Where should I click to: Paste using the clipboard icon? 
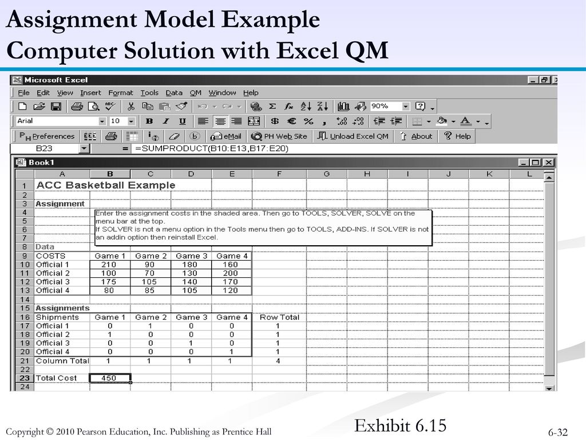(164, 107)
